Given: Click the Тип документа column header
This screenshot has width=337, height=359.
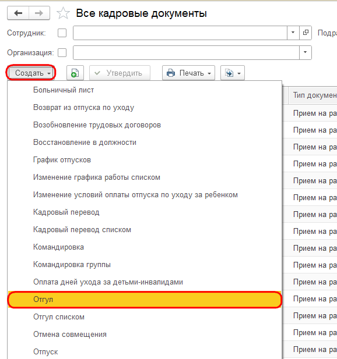Looking at the screenshot, I should coord(313,95).
